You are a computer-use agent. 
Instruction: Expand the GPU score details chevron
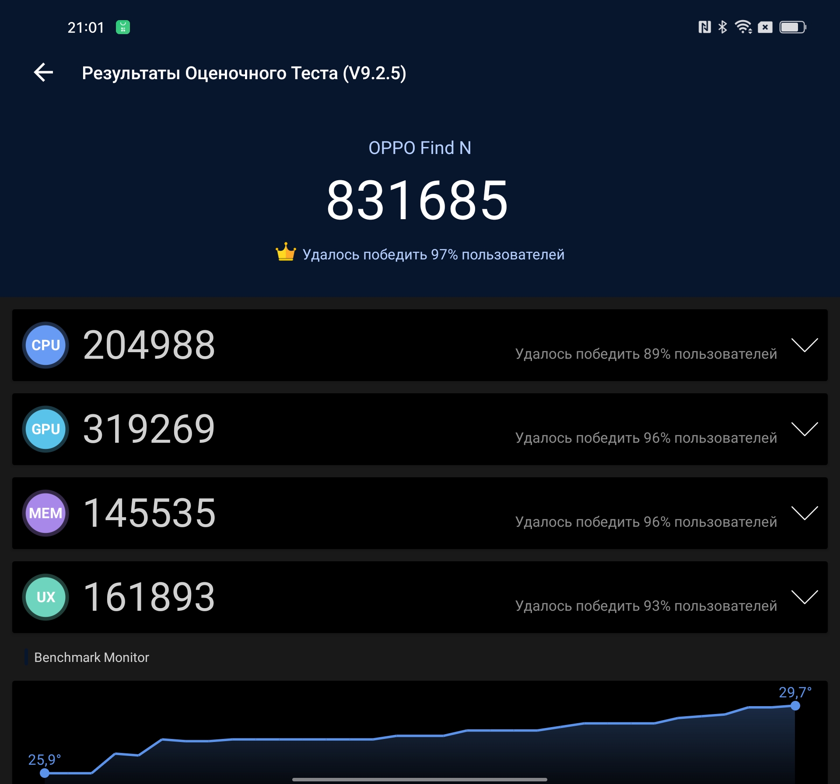805,429
